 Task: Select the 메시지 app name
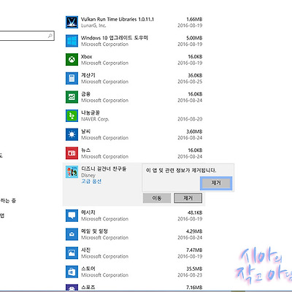(88, 212)
